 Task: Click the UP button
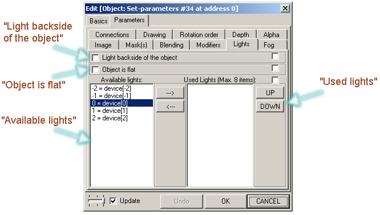click(270, 93)
